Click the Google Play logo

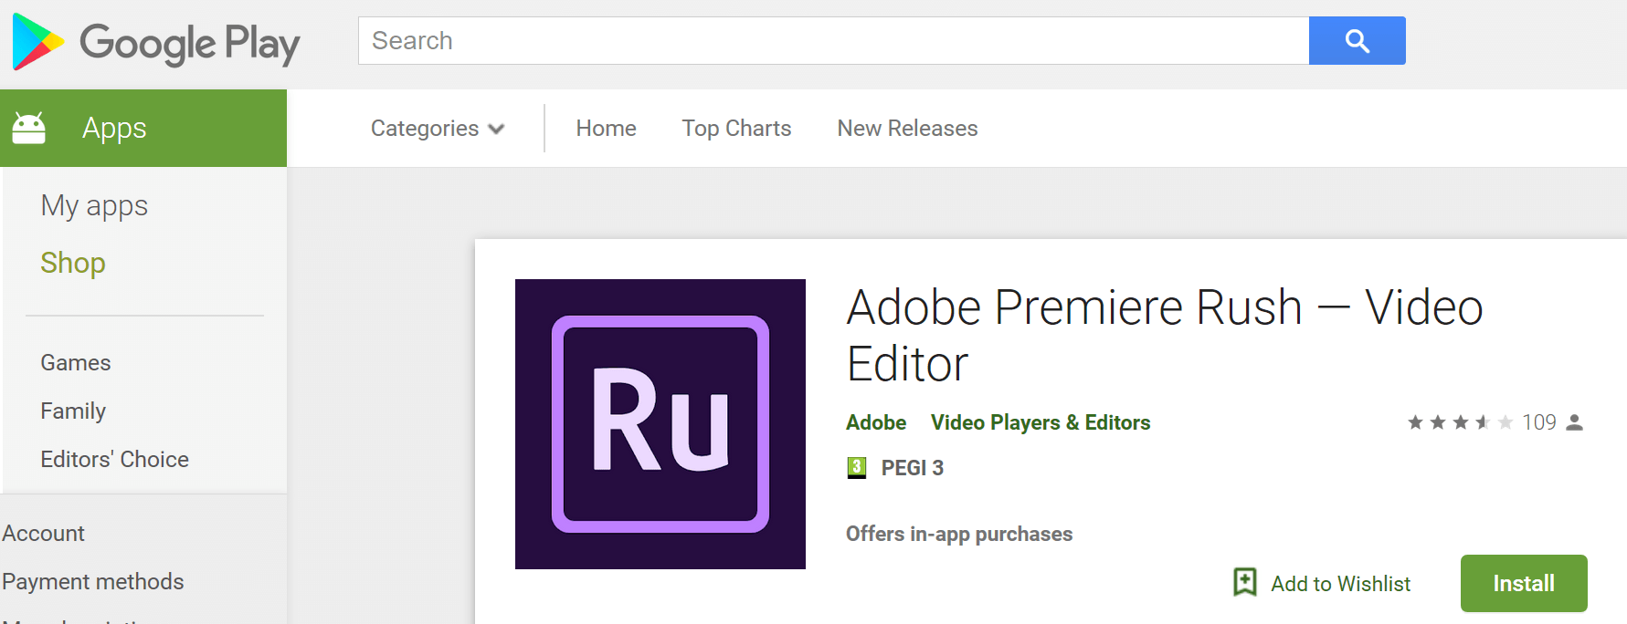coord(155,42)
